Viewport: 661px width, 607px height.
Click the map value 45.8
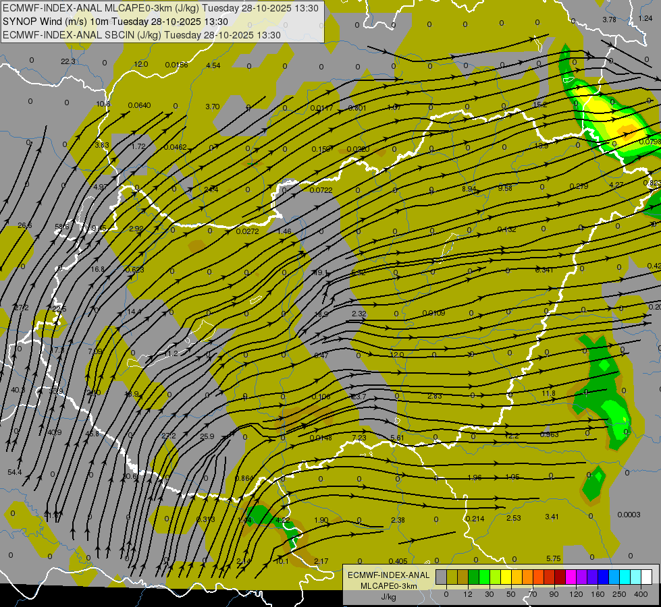[x=92, y=434]
